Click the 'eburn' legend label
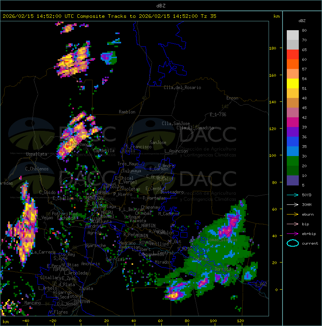Screen dimensions: 322x326 coord(308,214)
